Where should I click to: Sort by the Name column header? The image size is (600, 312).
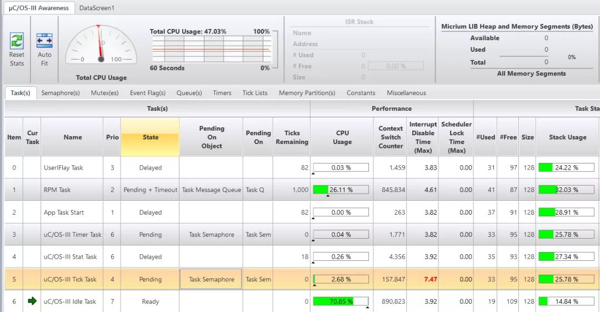point(72,137)
